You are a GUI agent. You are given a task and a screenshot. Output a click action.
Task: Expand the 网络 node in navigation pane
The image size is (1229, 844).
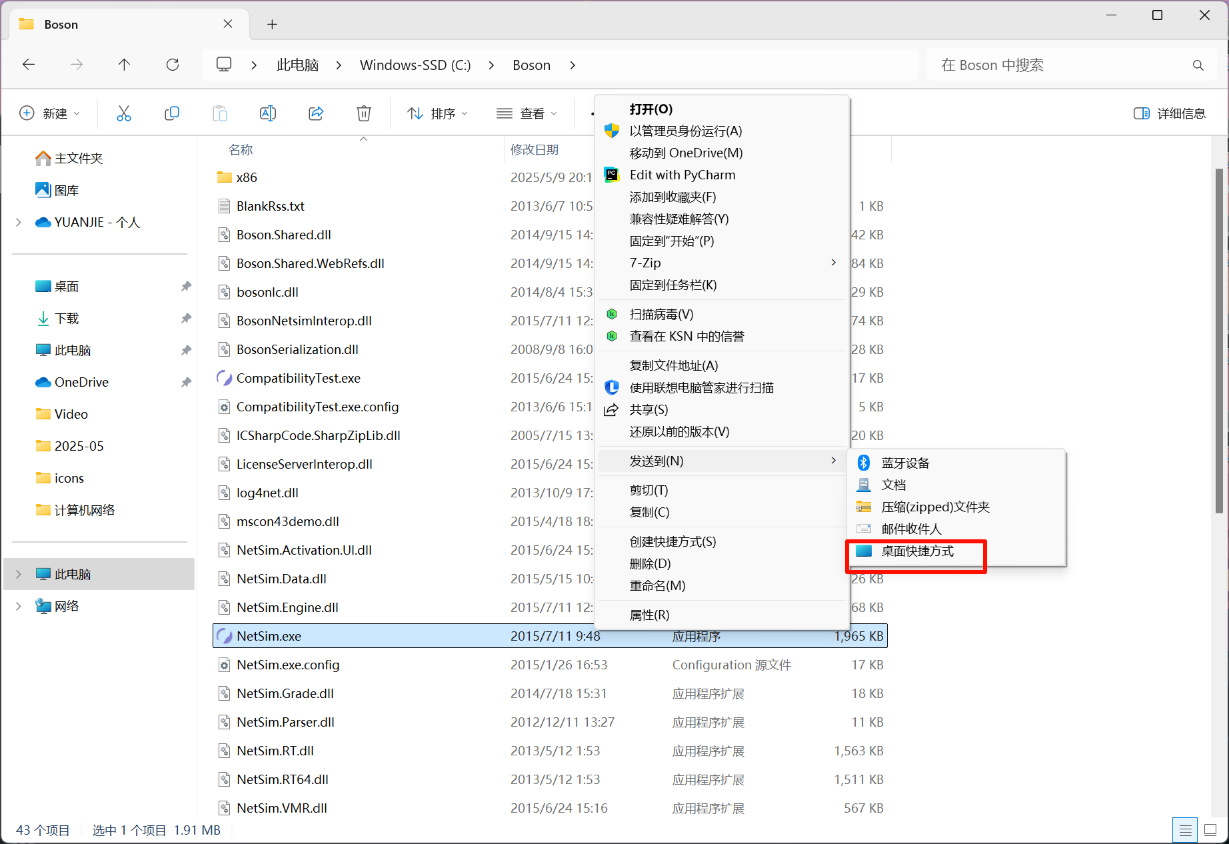point(19,606)
